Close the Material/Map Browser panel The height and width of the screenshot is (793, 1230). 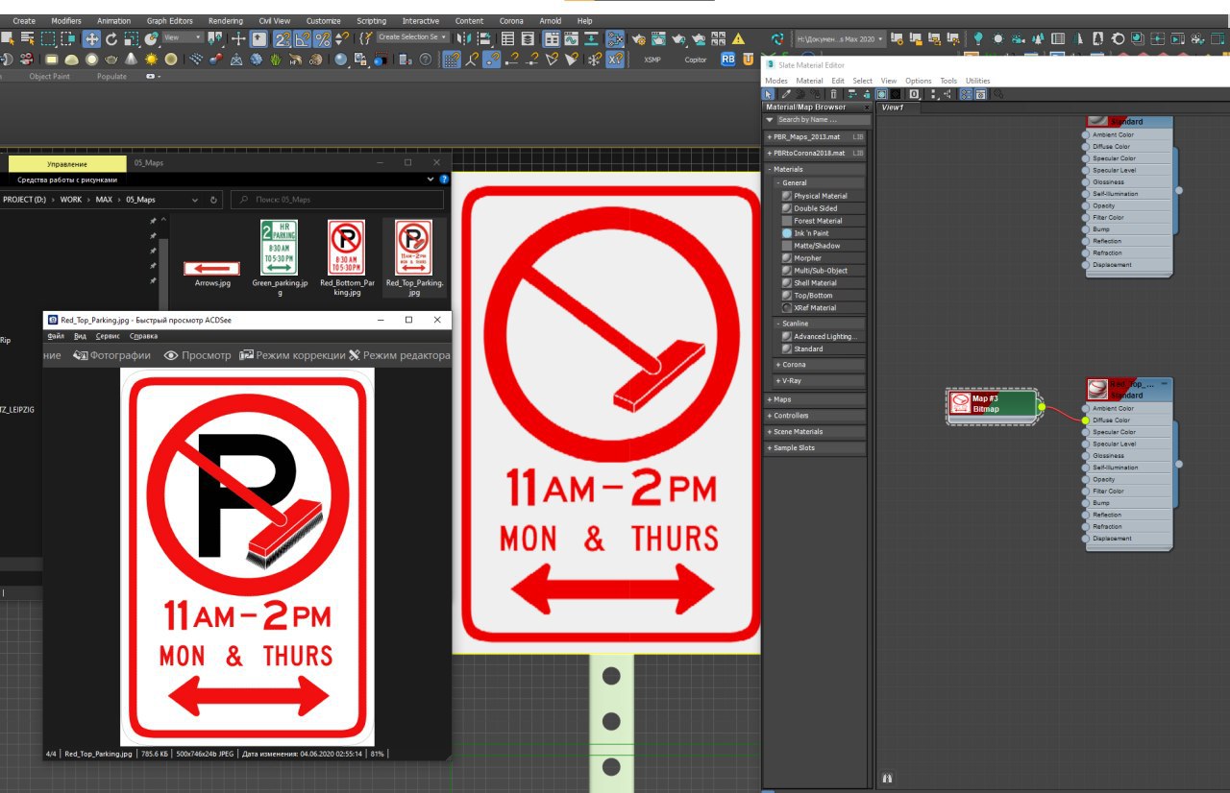pyautogui.click(x=866, y=108)
